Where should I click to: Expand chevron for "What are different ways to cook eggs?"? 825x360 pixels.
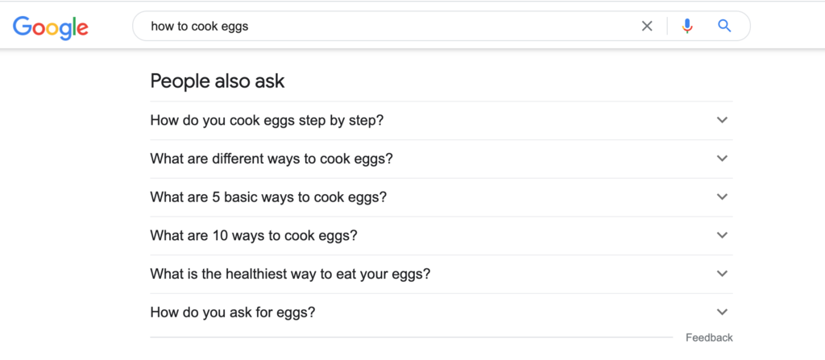click(x=722, y=159)
